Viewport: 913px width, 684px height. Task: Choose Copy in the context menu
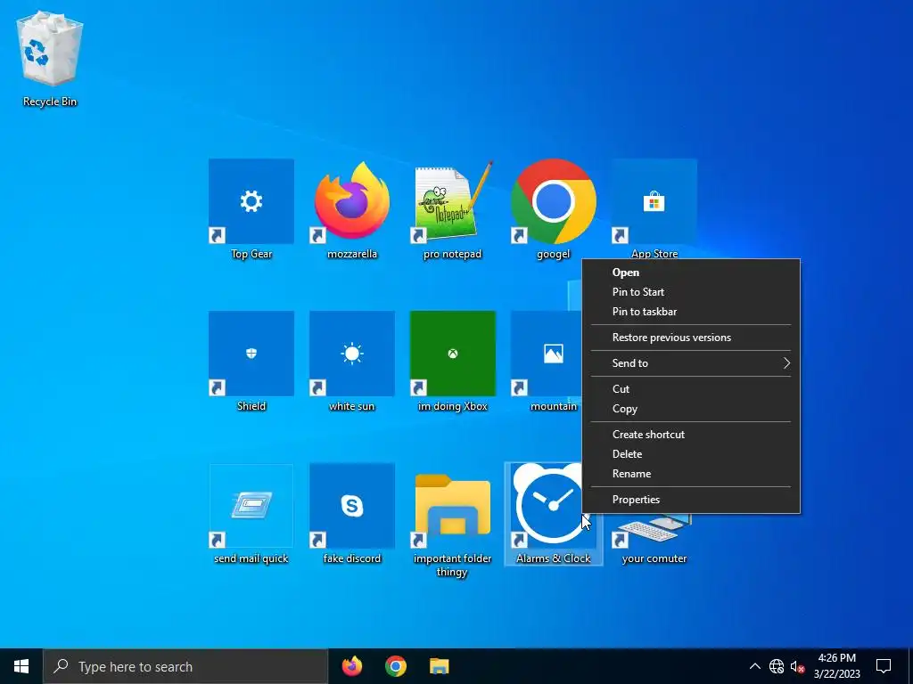[691, 408]
